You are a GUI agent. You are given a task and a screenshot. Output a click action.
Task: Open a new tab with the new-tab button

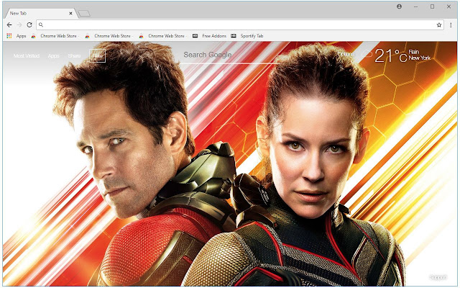click(85, 13)
